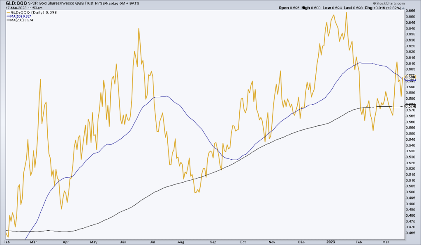Image resolution: width=421 pixels, height=245 pixels.
Task: Click the 0.560 price axis label
Action: pyautogui.click(x=411, y=122)
